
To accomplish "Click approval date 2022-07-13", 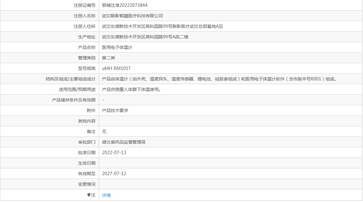I will 114,153.
